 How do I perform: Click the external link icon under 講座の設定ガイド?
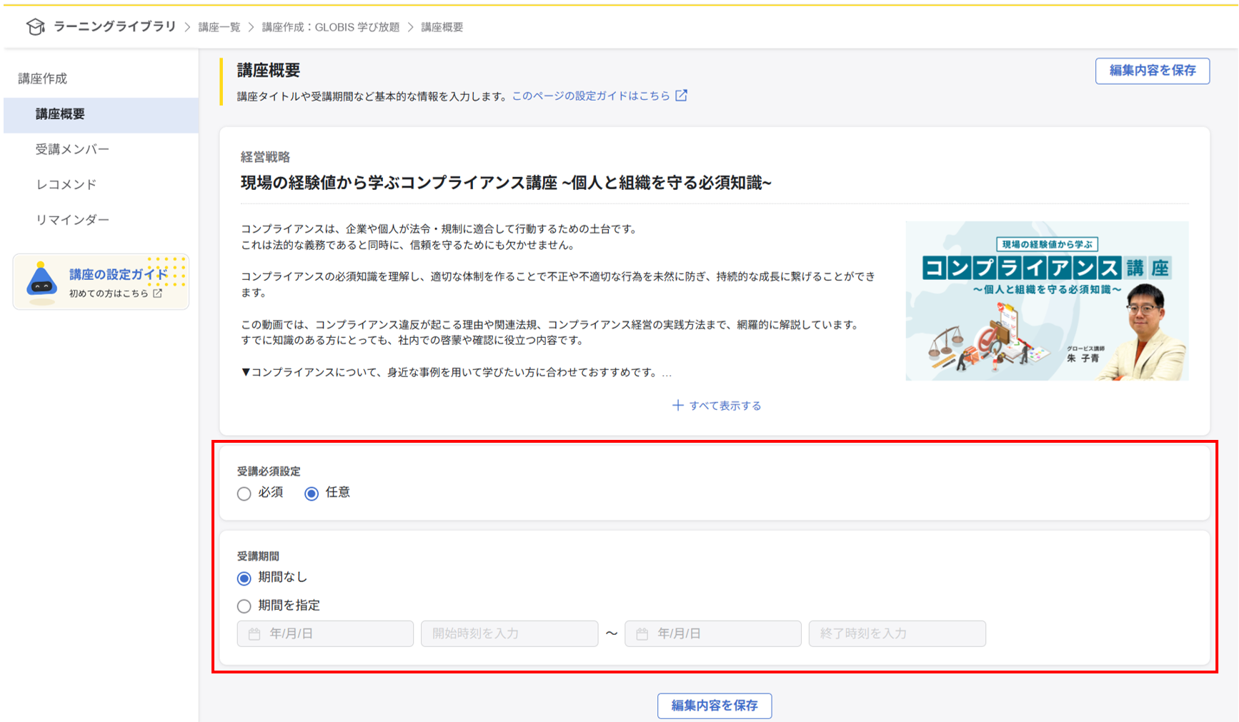[x=158, y=294]
